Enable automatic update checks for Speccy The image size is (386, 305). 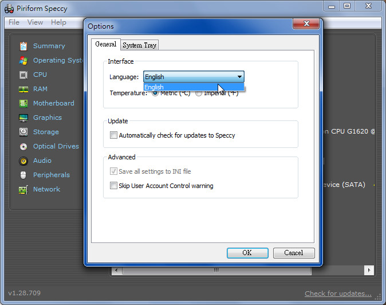click(x=113, y=135)
